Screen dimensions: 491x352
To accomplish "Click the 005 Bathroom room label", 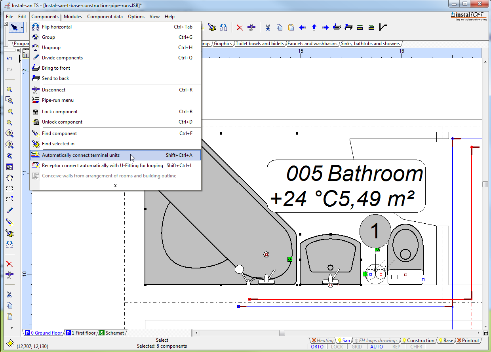I will click(346, 186).
